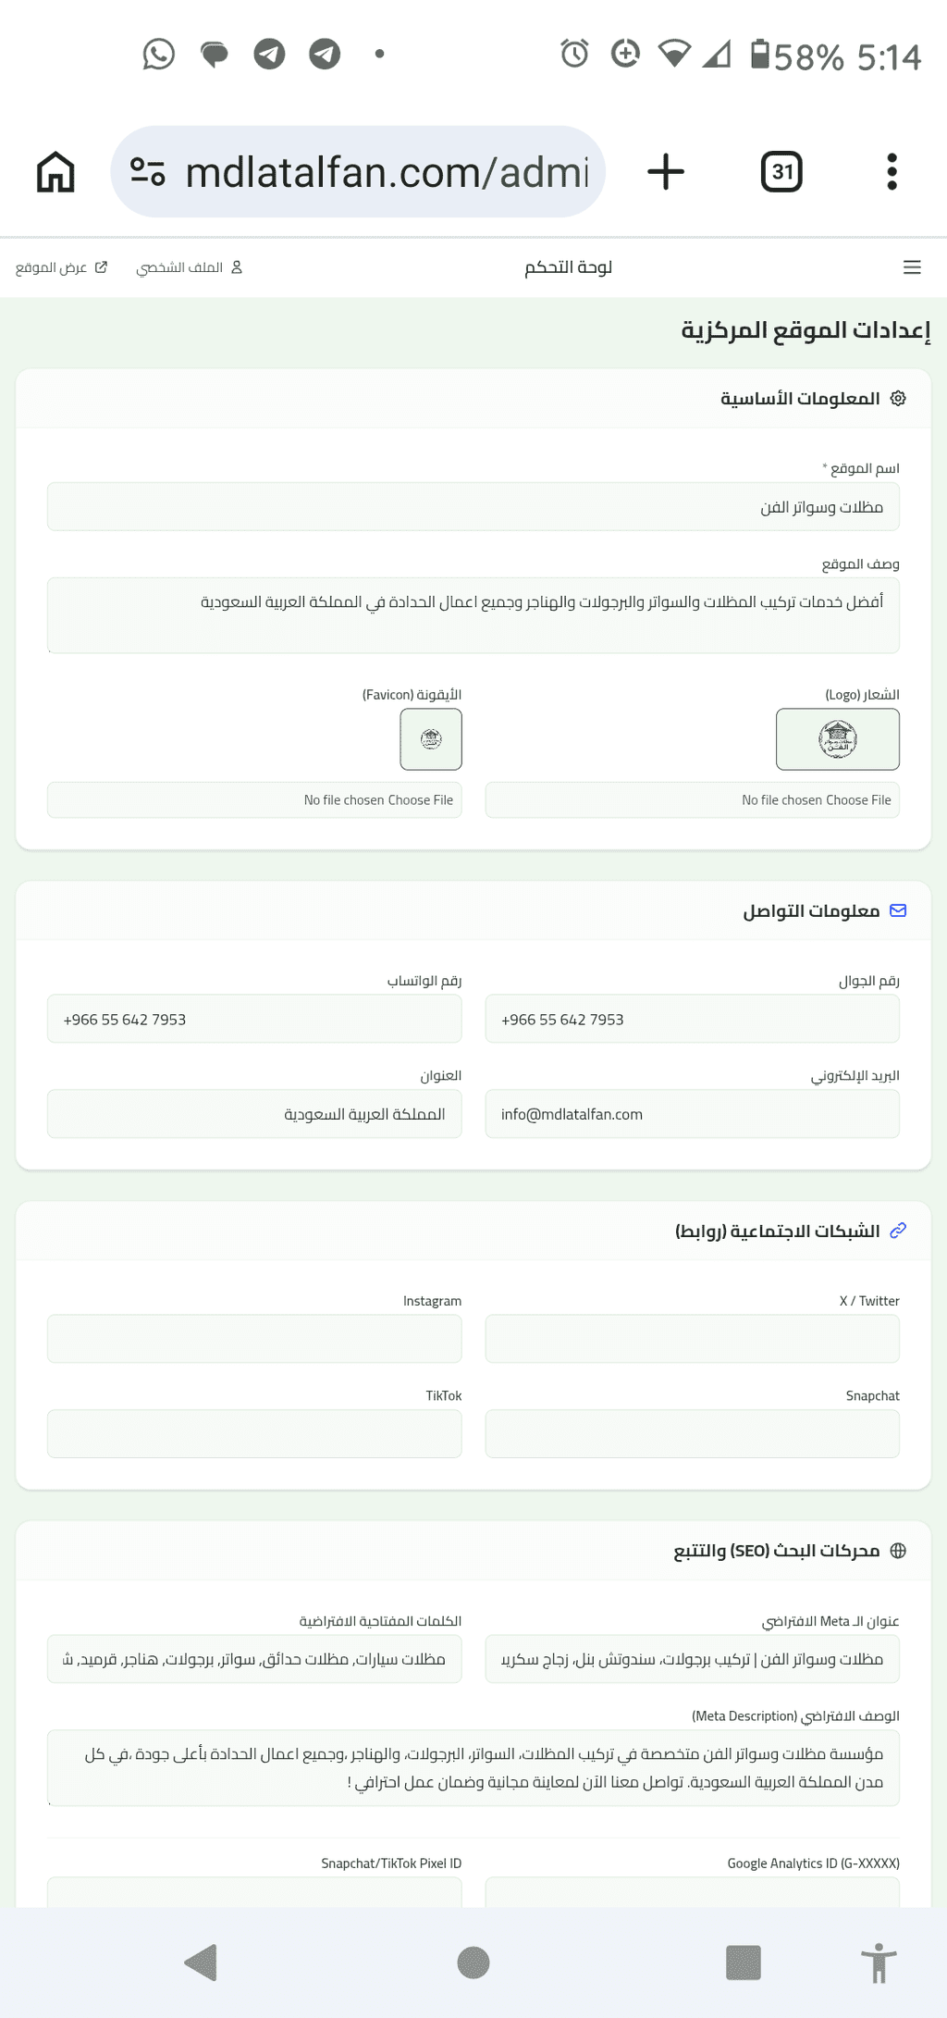
Task: Click the current Logo preview thumbnail
Action: coord(838,739)
